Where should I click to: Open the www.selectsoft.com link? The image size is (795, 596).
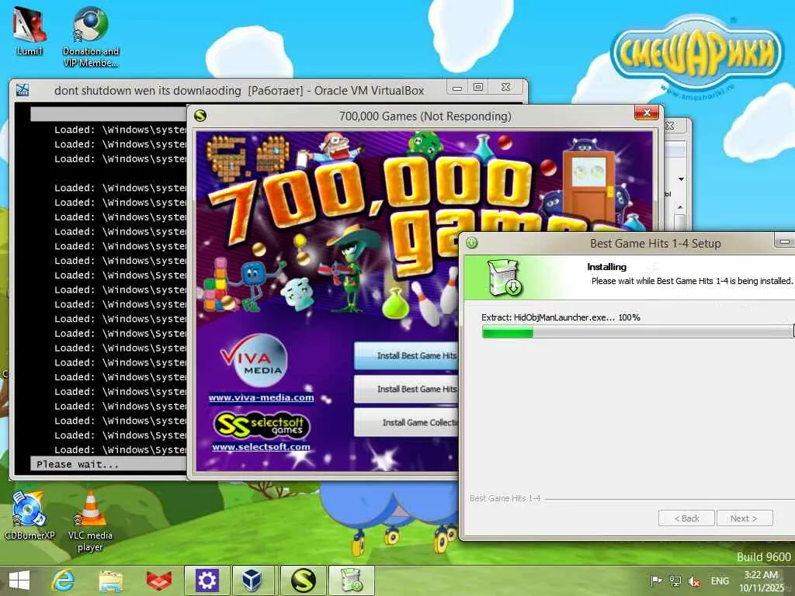261,446
